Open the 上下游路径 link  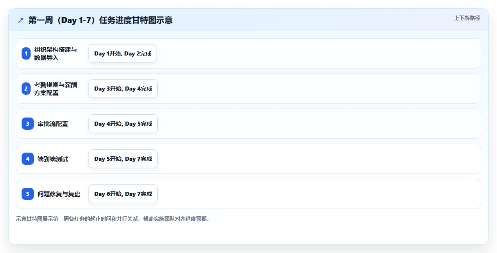[467, 18]
